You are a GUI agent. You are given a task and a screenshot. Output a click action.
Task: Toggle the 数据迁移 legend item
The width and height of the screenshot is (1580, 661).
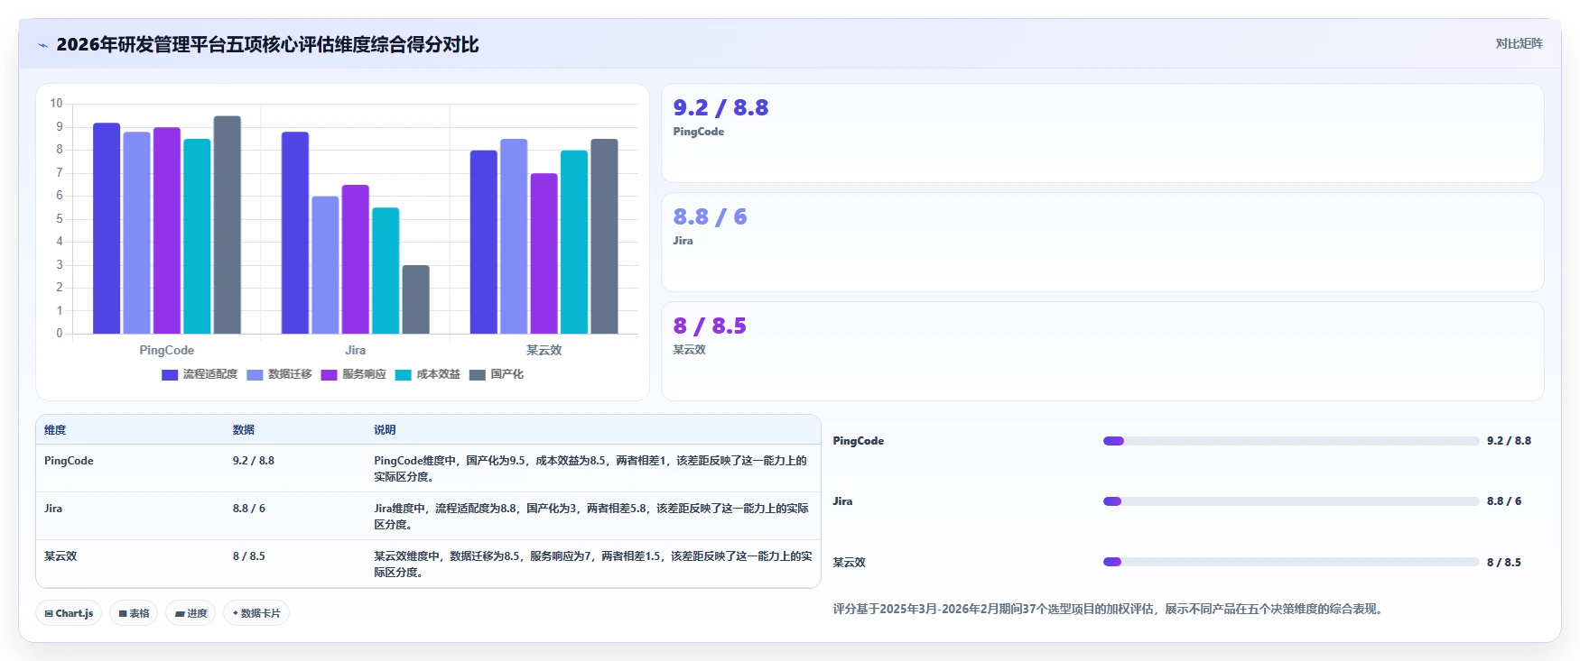pos(279,374)
